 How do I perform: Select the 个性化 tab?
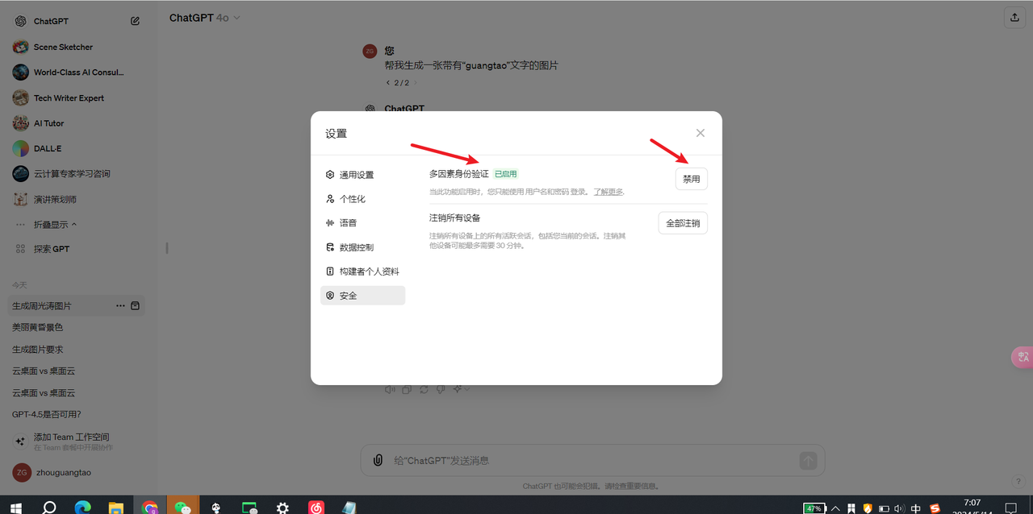click(x=362, y=199)
